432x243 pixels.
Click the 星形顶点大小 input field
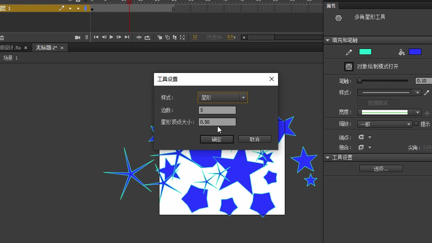click(217, 122)
